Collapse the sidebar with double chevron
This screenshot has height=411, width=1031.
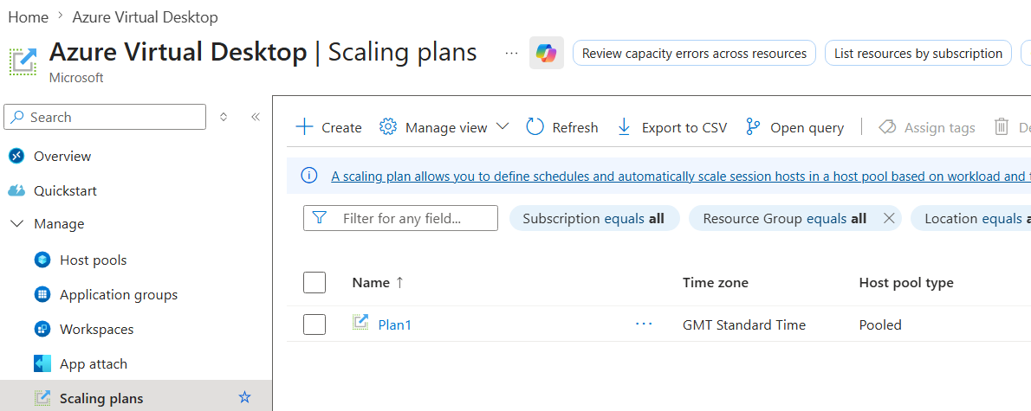256,117
